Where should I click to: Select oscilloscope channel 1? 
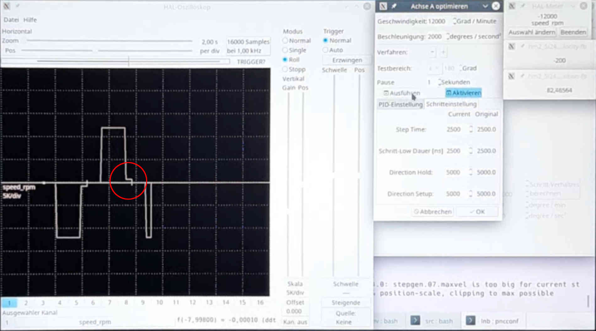[x=9, y=302]
